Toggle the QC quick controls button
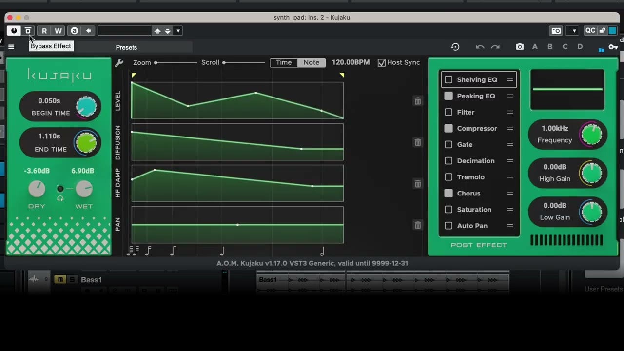 click(x=590, y=31)
